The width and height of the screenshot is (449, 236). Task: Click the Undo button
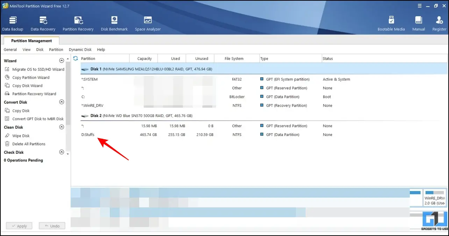coord(52,226)
